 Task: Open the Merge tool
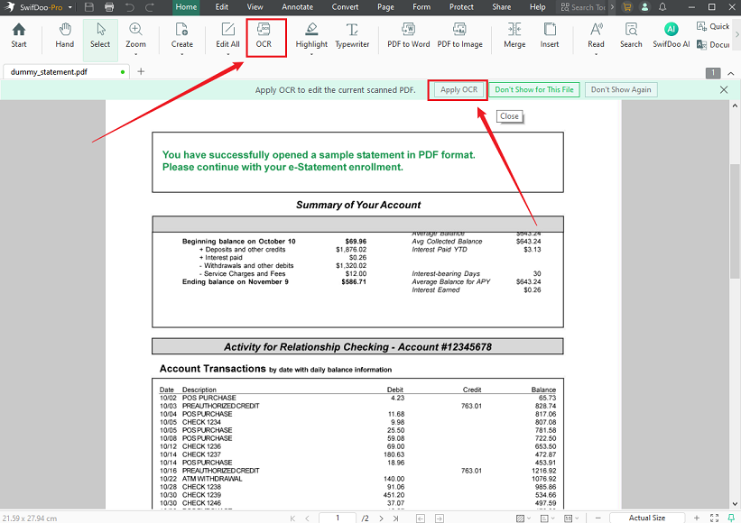[x=514, y=35]
